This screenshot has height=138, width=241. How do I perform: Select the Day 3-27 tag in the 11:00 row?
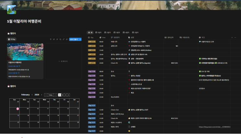[92, 114]
